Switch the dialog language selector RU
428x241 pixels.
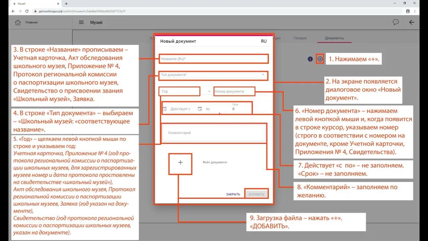(x=264, y=41)
